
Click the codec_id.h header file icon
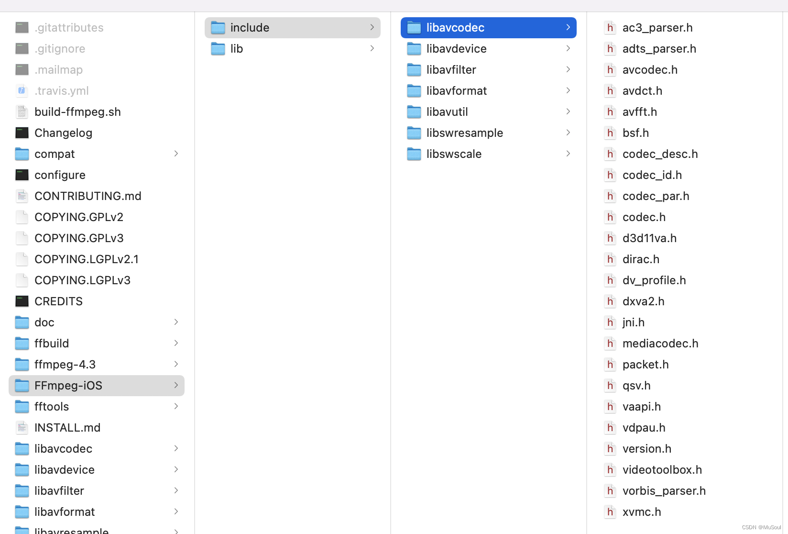point(610,175)
